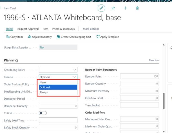Image resolution: width=172 pixels, height=133 pixels.
Task: Click Apply Template action
Action: 108,37
